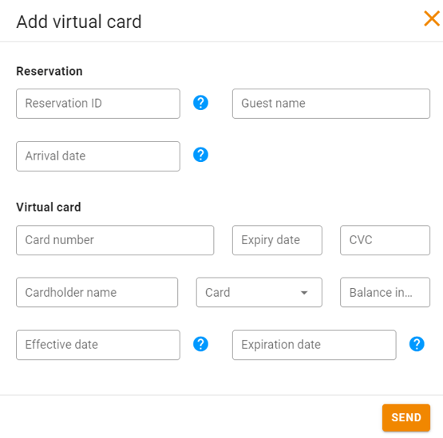This screenshot has height=438, width=443.
Task: Click the Virtual card section heading
Action: pyautogui.click(x=49, y=207)
